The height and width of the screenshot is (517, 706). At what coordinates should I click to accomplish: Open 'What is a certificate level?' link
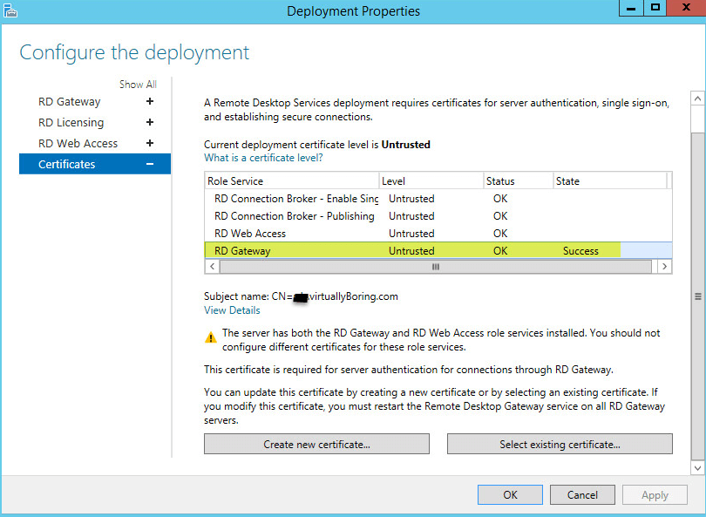click(x=263, y=158)
